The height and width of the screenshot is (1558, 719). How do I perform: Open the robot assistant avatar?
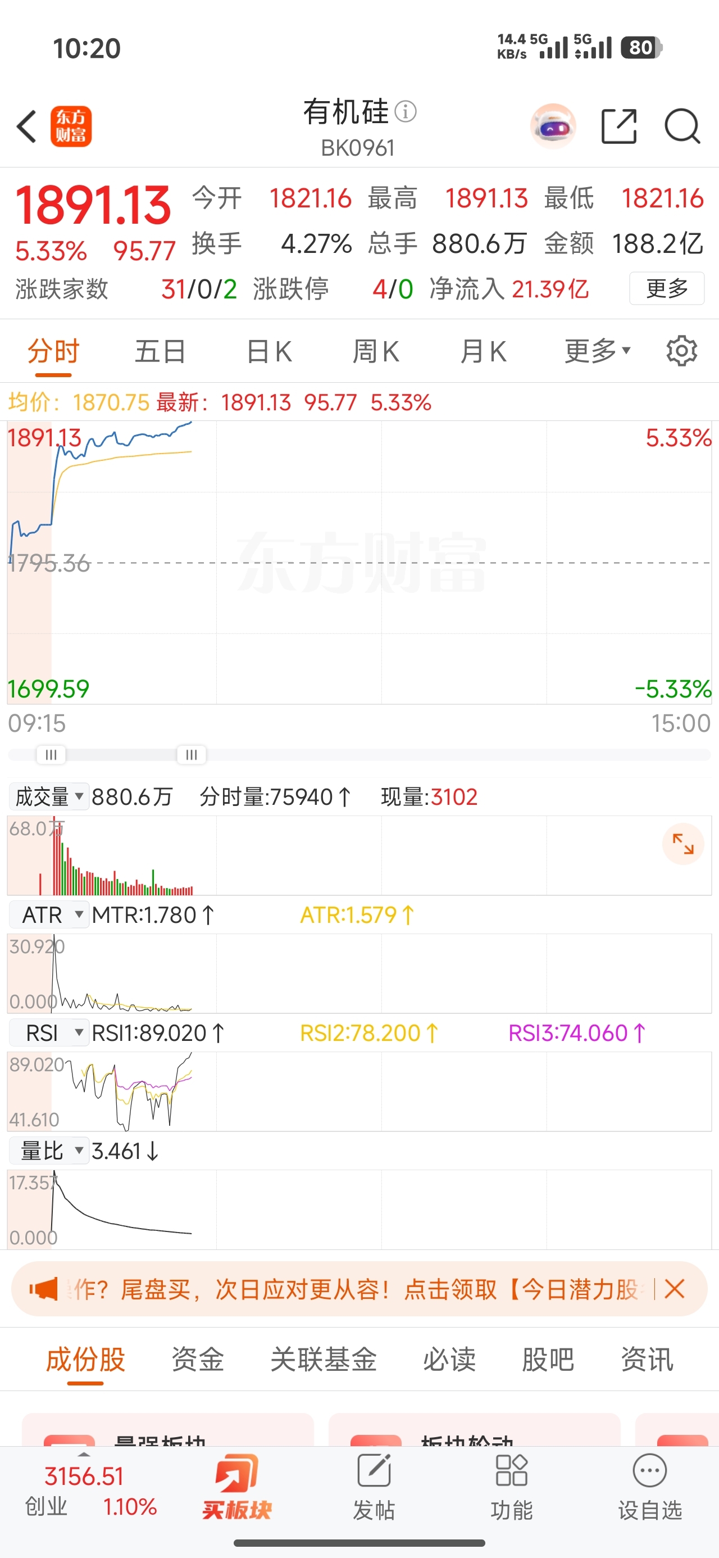(x=553, y=126)
